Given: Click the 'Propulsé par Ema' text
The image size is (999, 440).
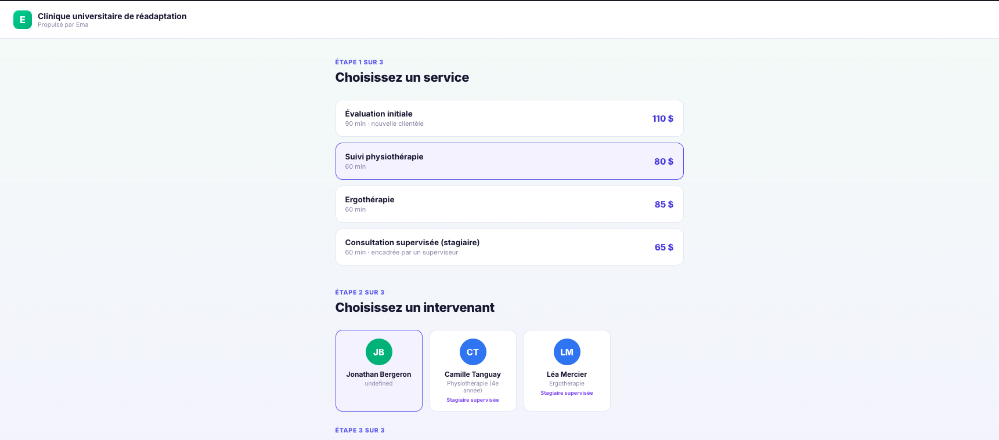Looking at the screenshot, I should click(63, 25).
